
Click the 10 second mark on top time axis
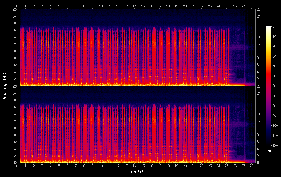[x=101, y=6]
